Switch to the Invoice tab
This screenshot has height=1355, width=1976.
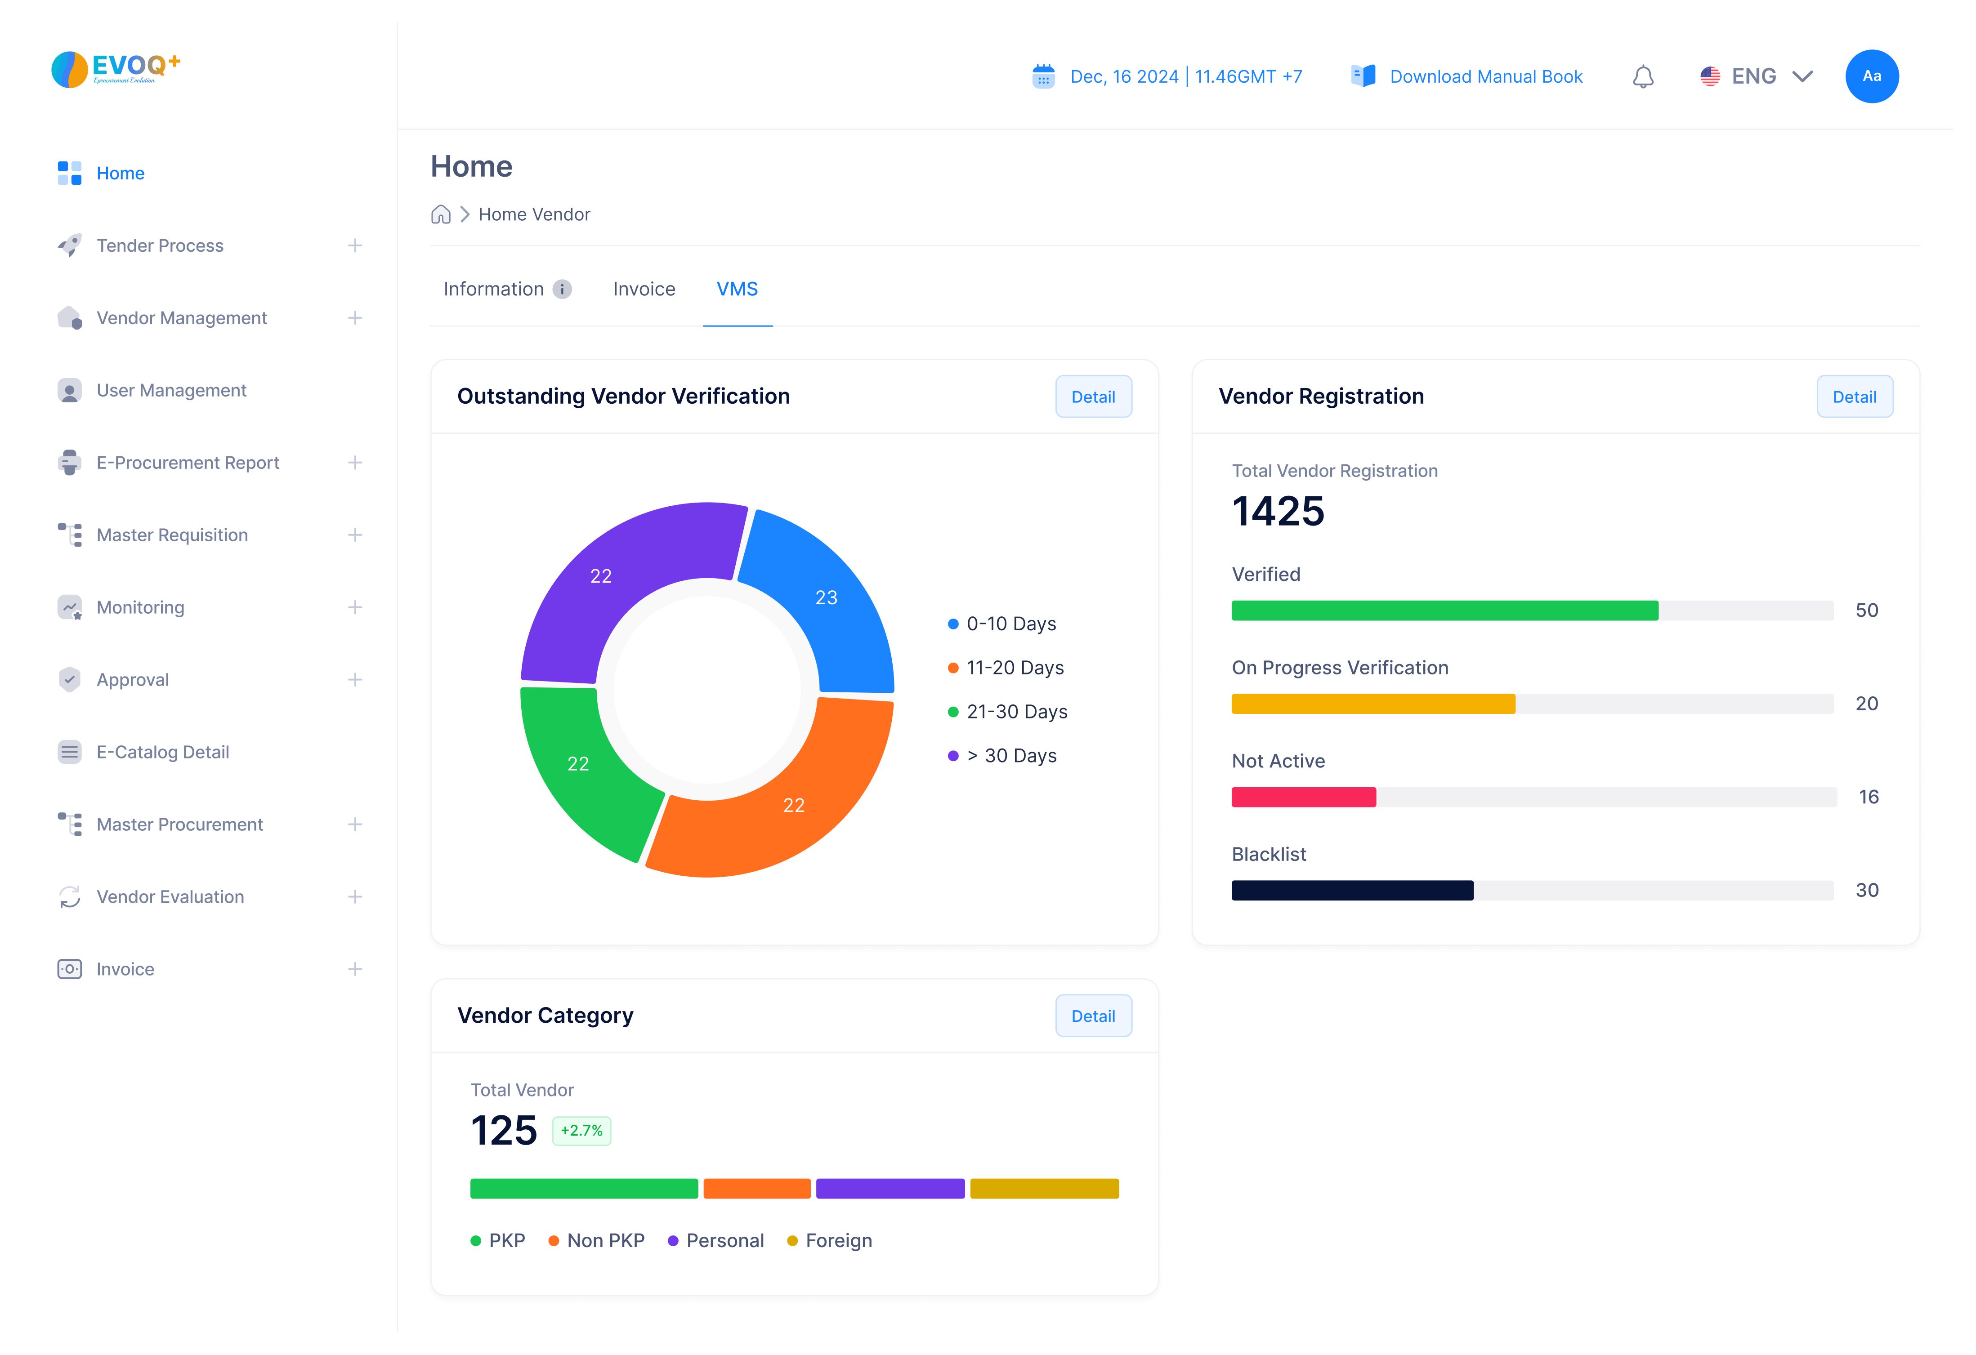pos(644,289)
